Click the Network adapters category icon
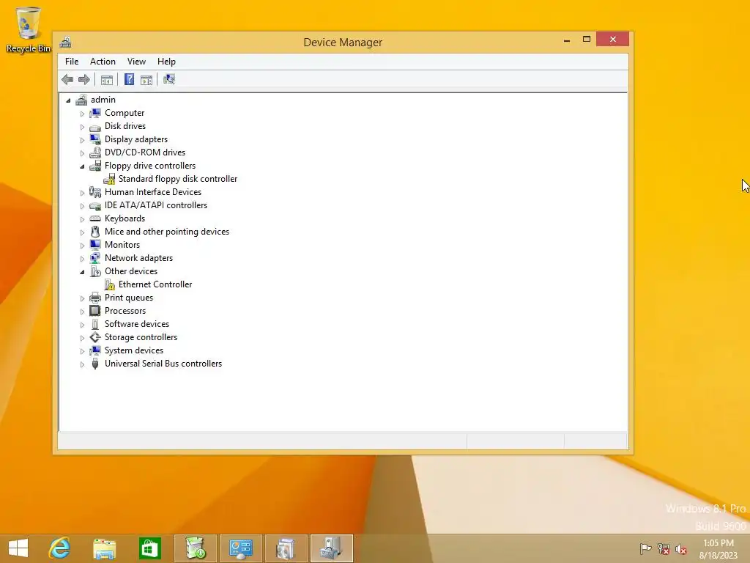This screenshot has width=750, height=563. pyautogui.click(x=95, y=258)
